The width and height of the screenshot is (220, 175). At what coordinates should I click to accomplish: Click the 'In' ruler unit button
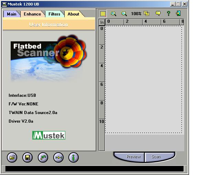102,22
